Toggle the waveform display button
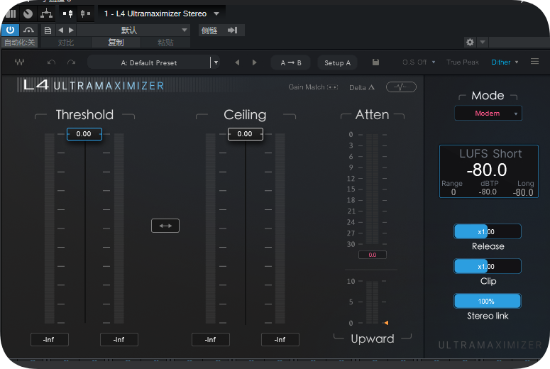550x369 pixels. [401, 87]
